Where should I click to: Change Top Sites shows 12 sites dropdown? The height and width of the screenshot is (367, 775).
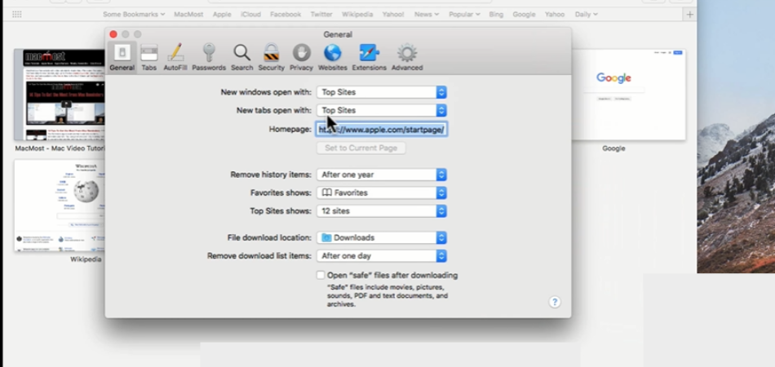[x=382, y=211]
